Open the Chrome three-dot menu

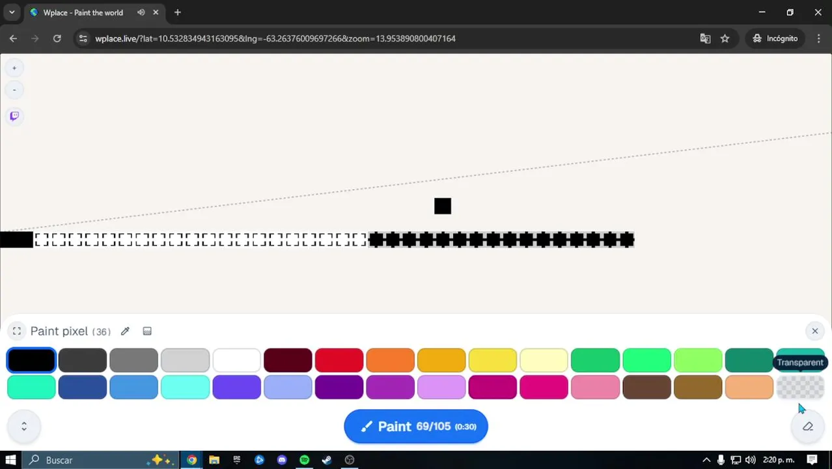818,38
